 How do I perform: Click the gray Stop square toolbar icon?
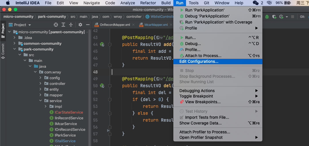point(293,17)
